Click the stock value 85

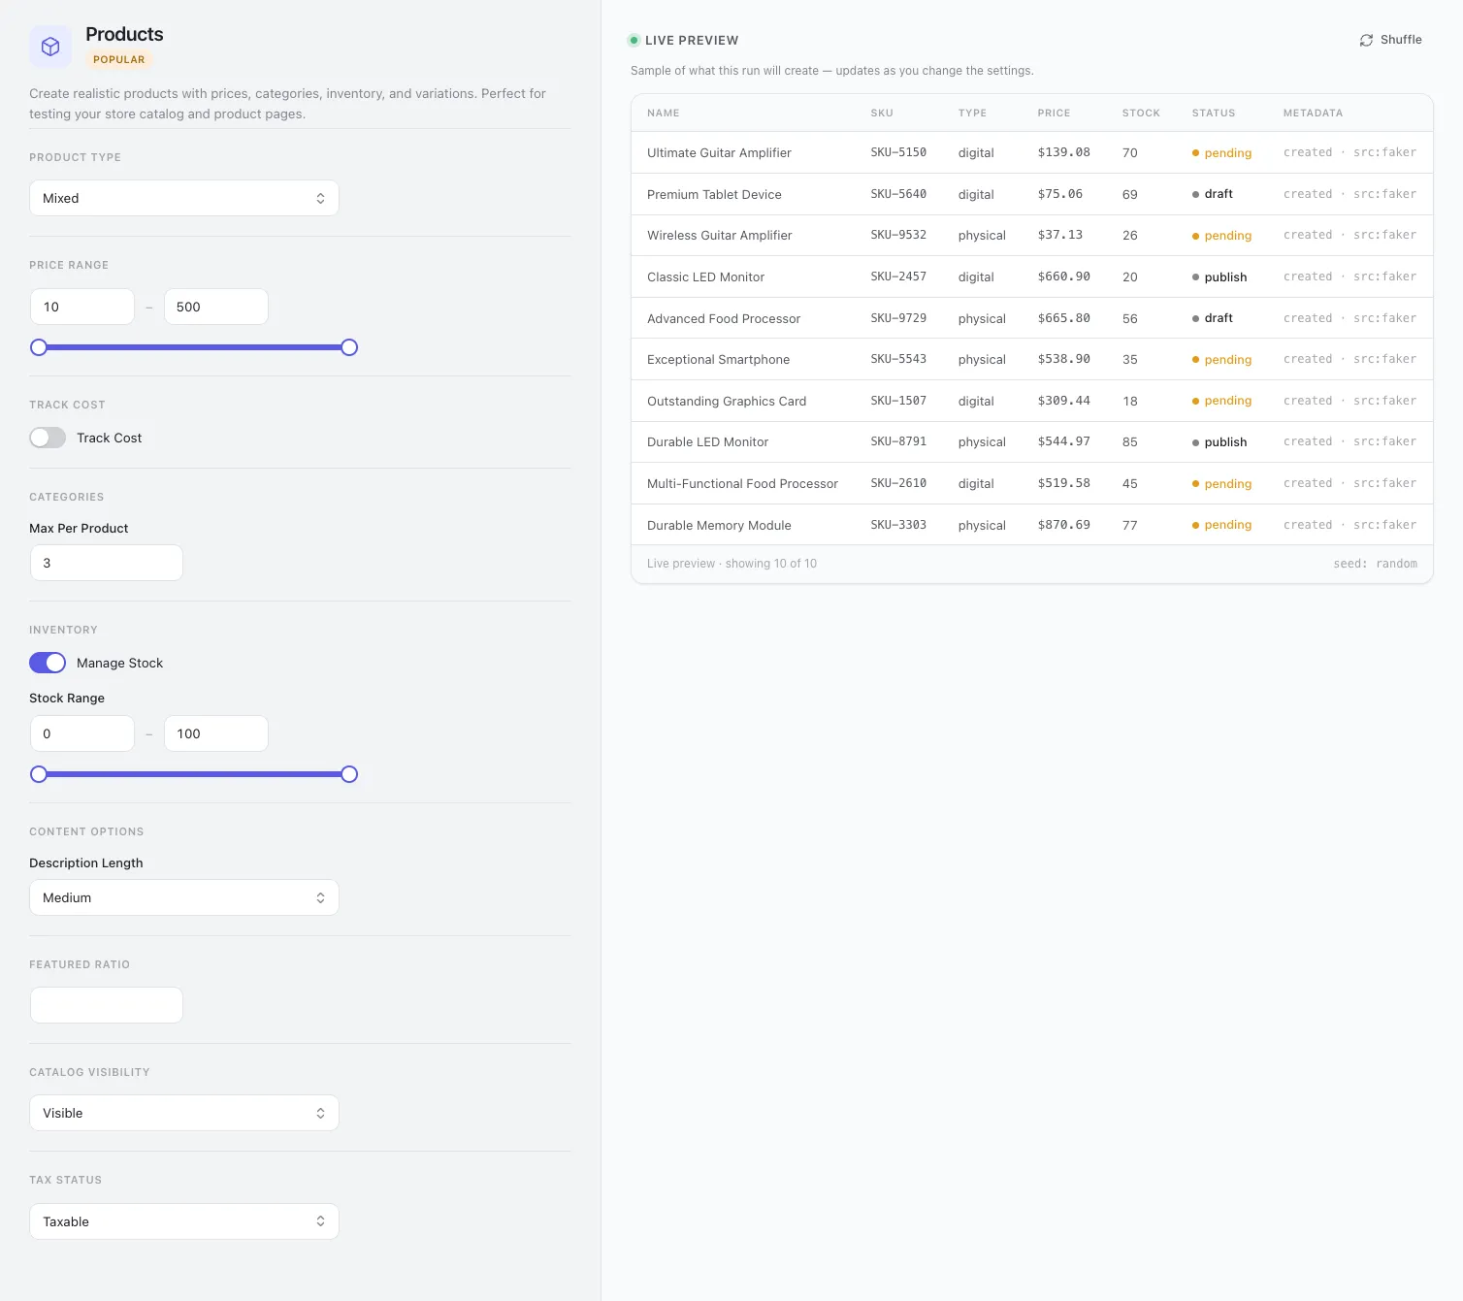[x=1130, y=442]
